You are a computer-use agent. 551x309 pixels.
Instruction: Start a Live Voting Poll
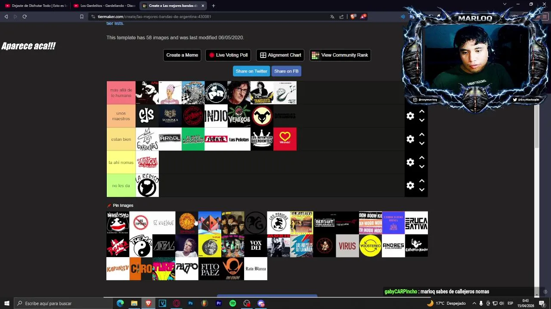pos(228,55)
